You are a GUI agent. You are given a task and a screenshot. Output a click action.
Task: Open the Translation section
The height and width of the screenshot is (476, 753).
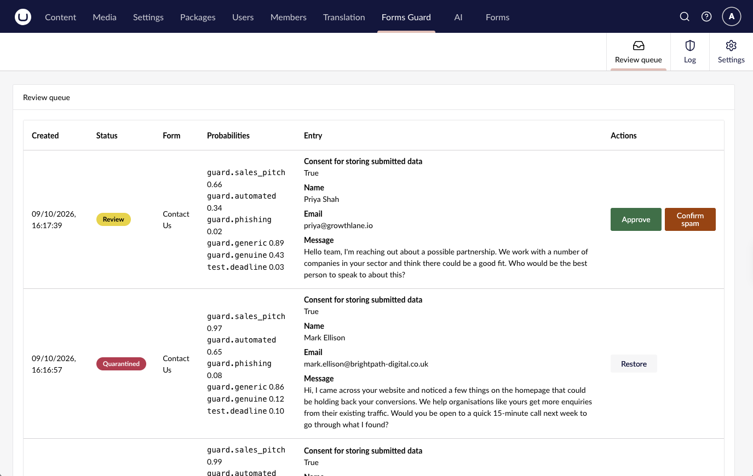[x=344, y=17]
